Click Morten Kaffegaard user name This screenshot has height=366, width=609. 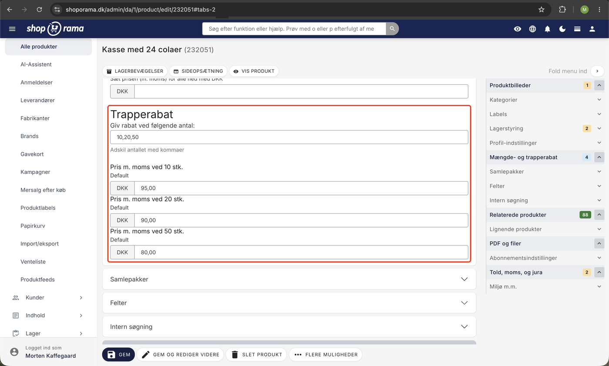(x=50, y=356)
